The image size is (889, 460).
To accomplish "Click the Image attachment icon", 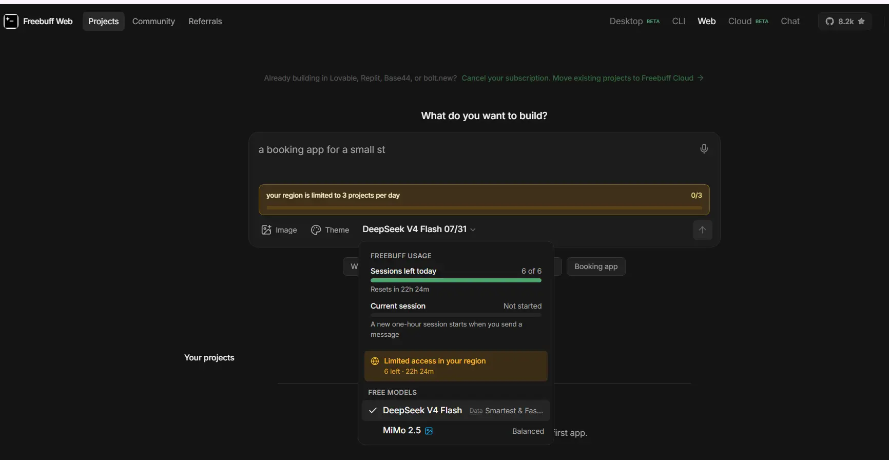I will [266, 230].
